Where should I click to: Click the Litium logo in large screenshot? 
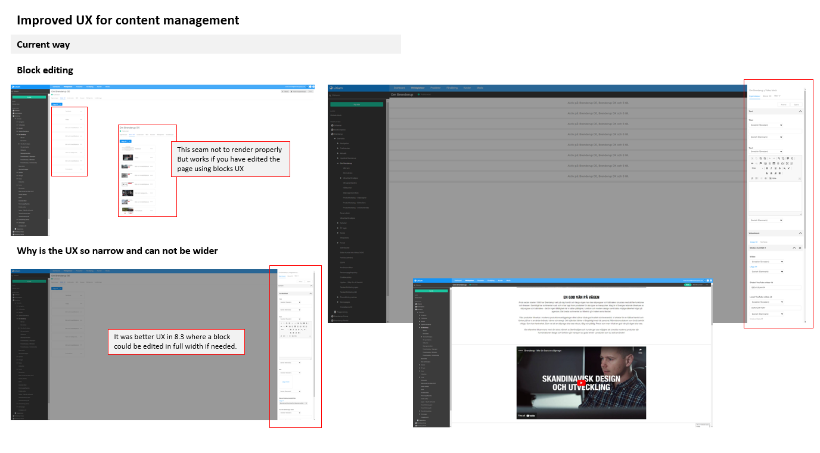(335, 88)
